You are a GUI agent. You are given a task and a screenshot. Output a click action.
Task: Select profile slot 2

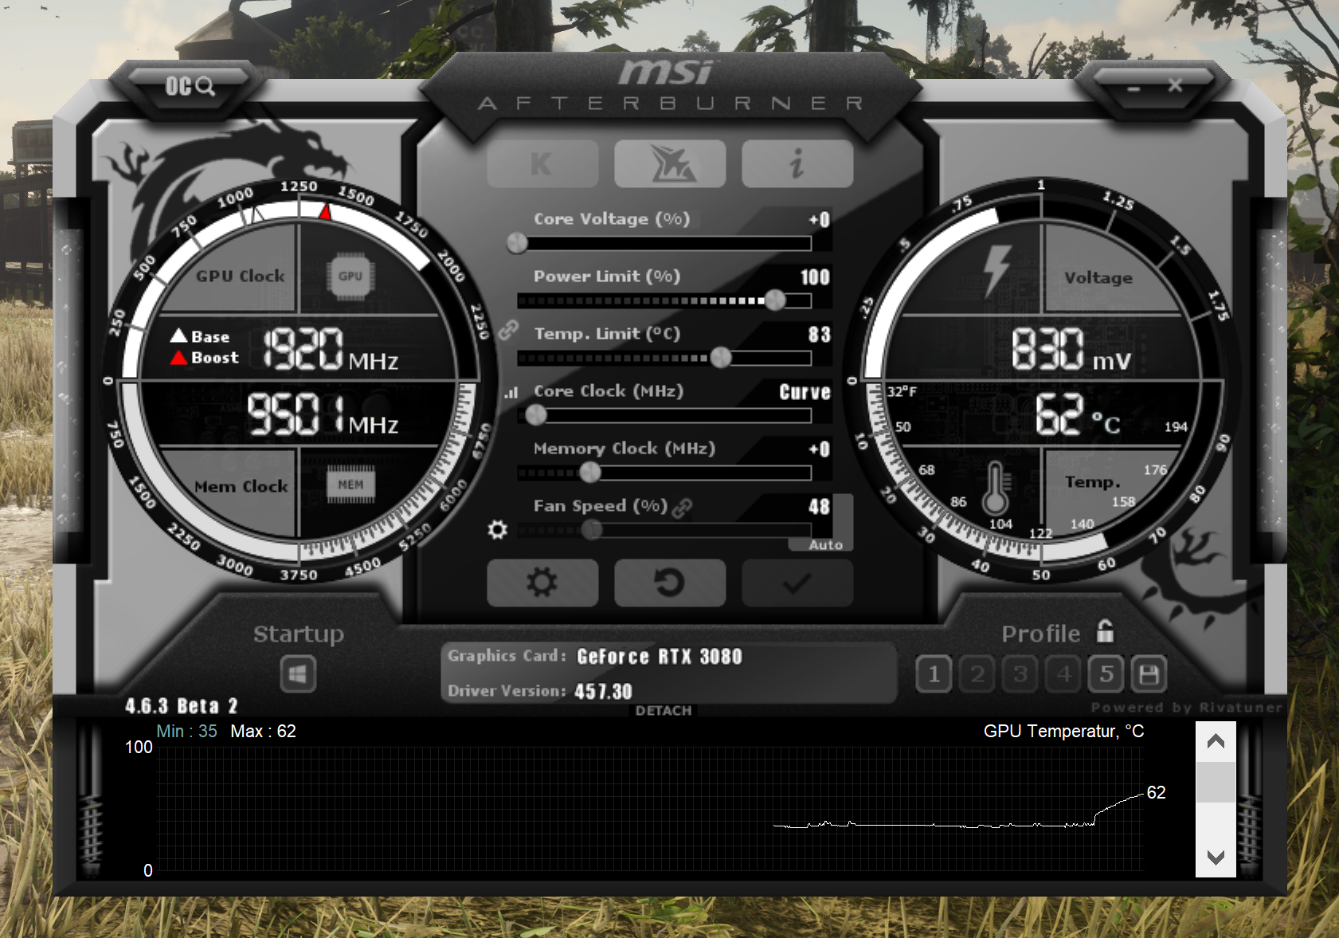(977, 675)
